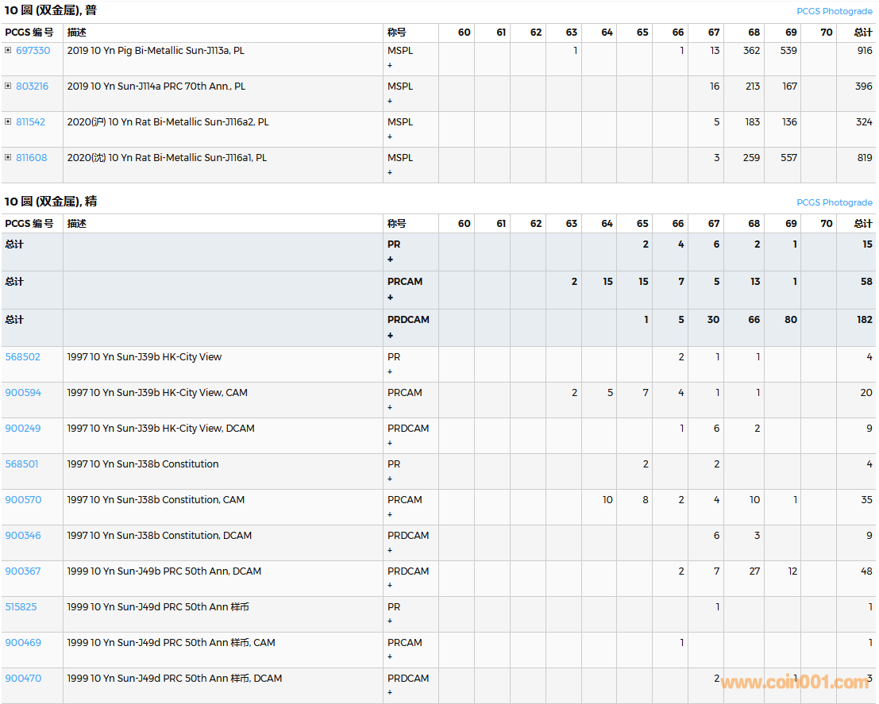879x704 pixels.
Task: Follow the 900570 Constitution CAM link
Action: tap(23, 500)
